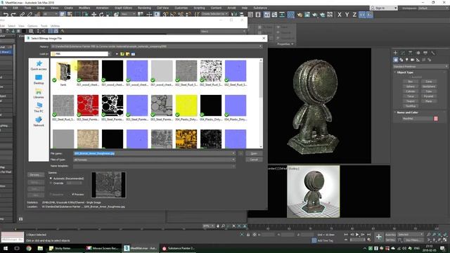Viewport: 450px width, 253px height.
Task: Expand the History path dropdown
Action: point(260,46)
